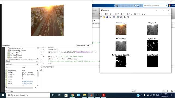The height and width of the screenshot is (98, 175).
Task: Open Property Inspector icon in Figure 1 toolbar
Action: (128, 17)
